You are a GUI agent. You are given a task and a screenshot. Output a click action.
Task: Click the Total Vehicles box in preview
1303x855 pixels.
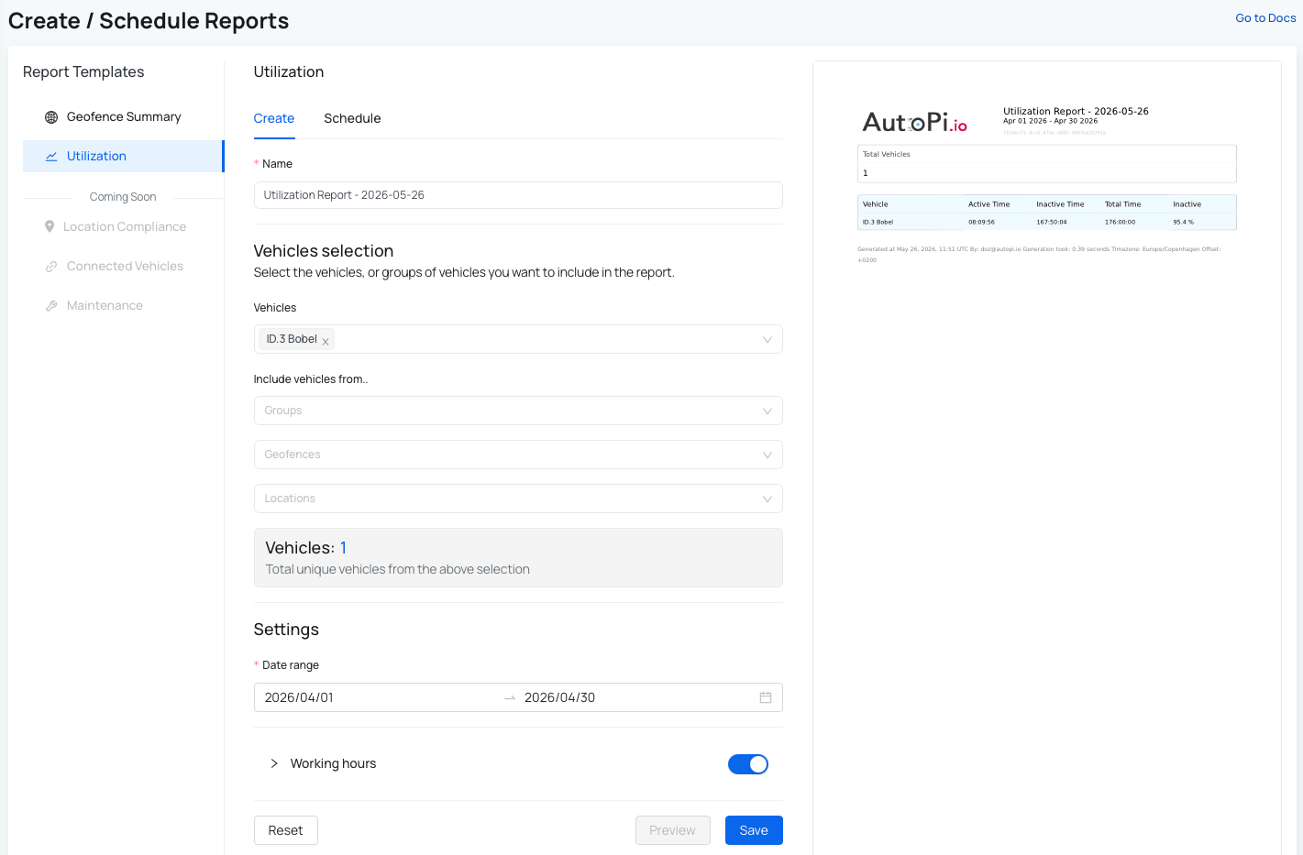point(1046,164)
